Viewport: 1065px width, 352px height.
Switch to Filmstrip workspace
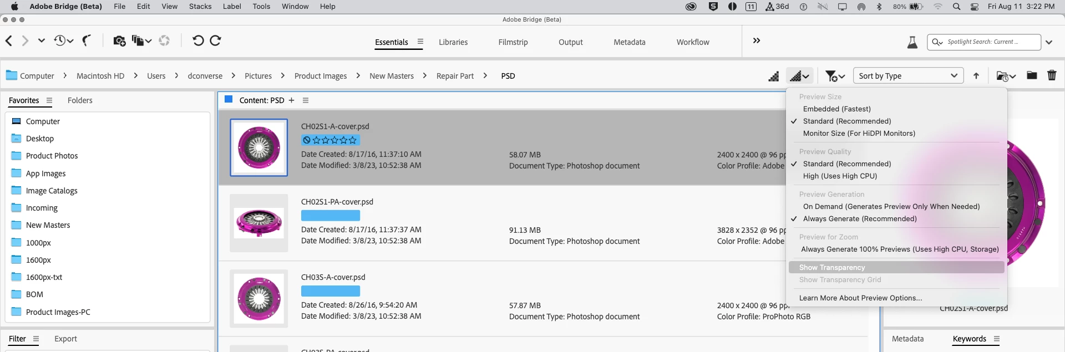[513, 42]
